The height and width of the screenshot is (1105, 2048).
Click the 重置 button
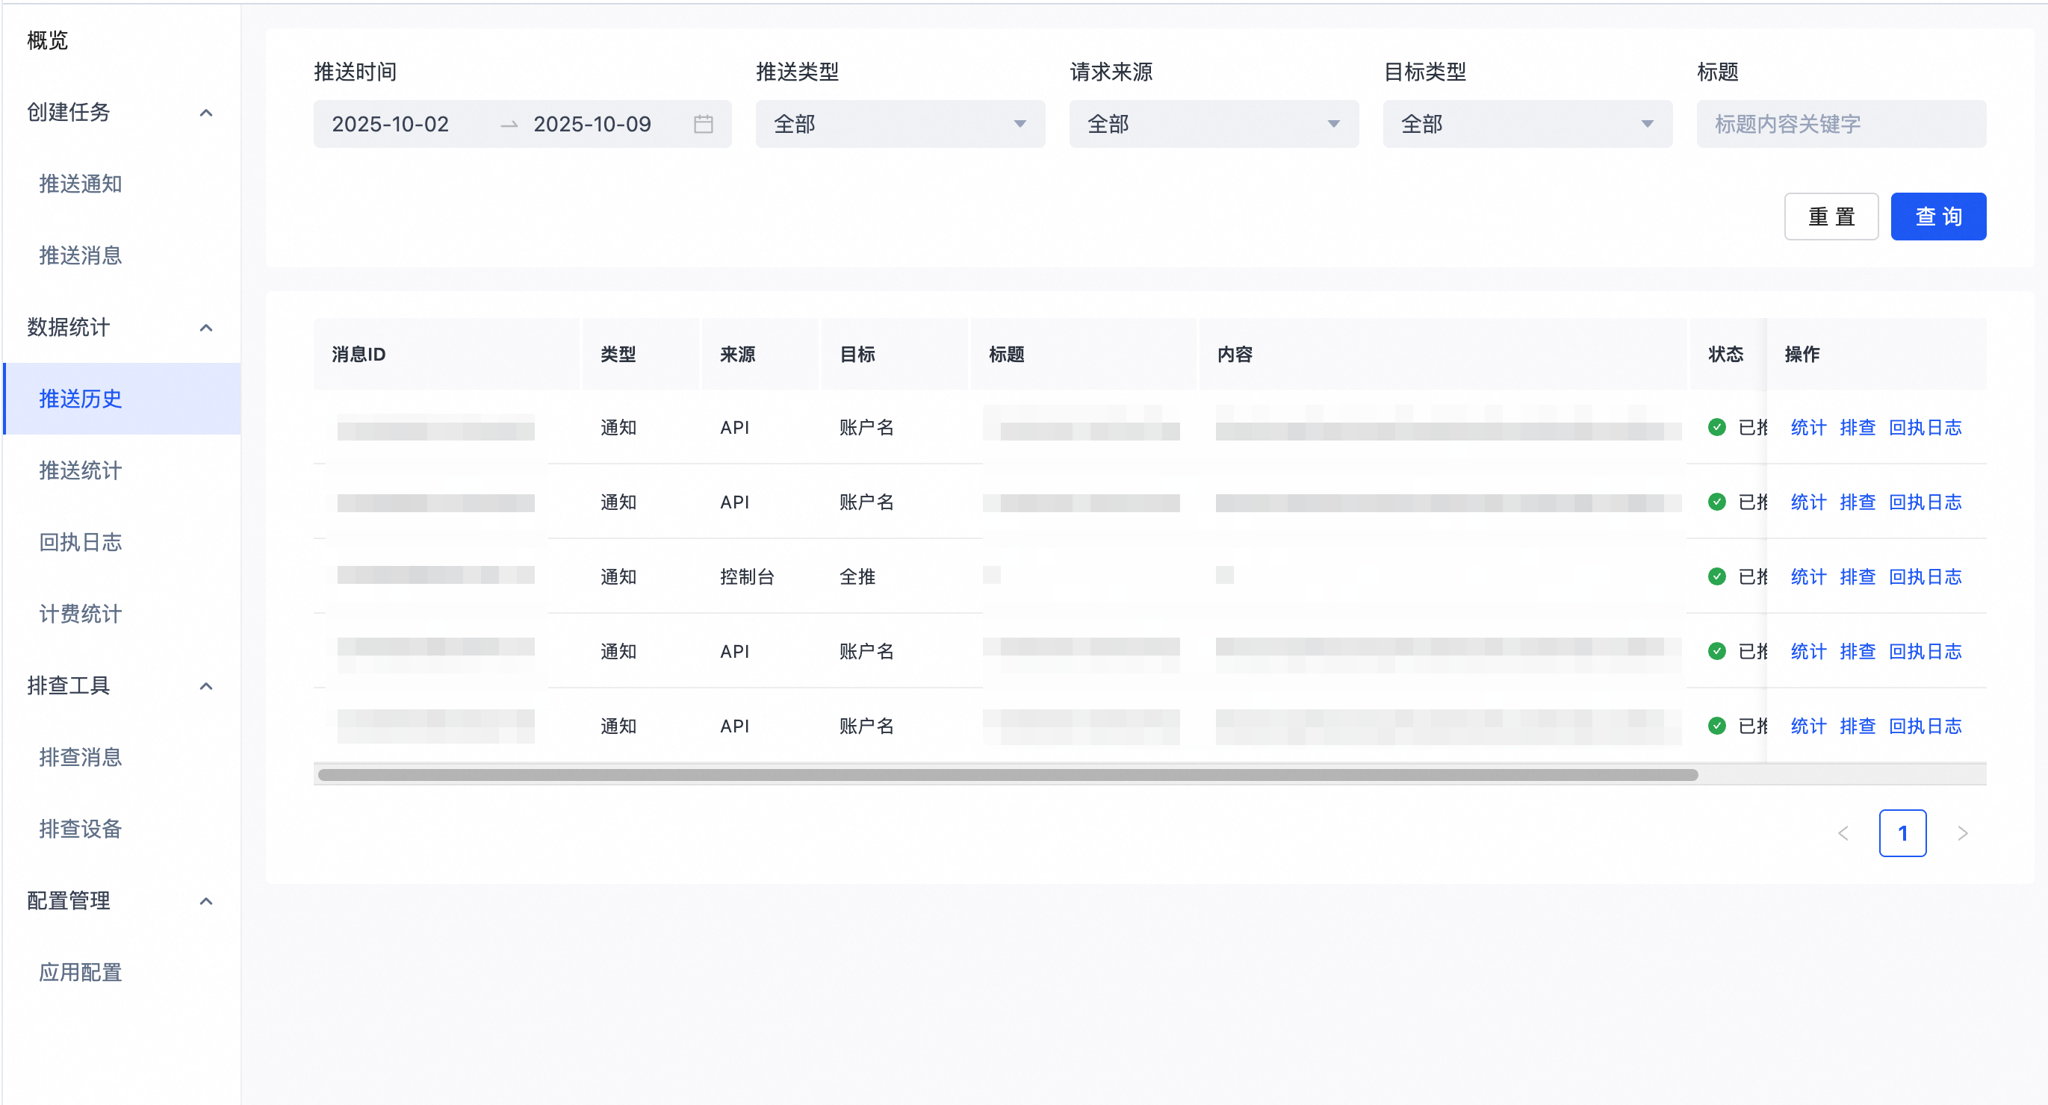click(1830, 217)
